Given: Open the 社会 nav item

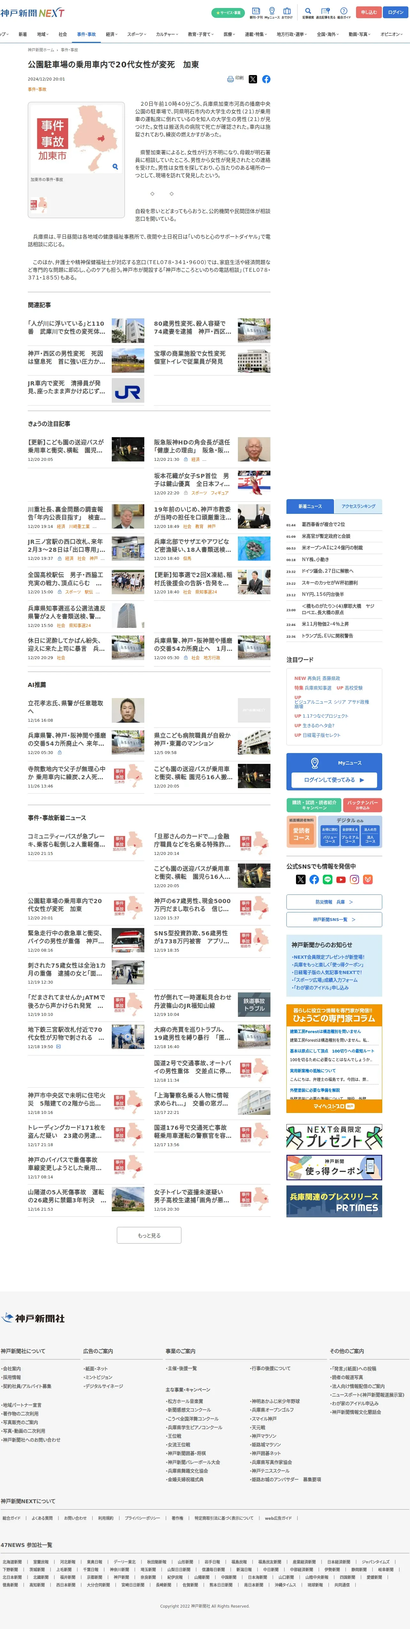Looking at the screenshot, I should [63, 34].
